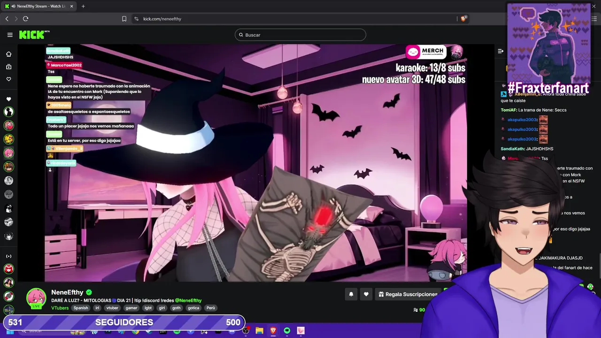Open pink app icon in taskbar
Image resolution: width=601 pixels, height=338 pixels.
point(301,330)
